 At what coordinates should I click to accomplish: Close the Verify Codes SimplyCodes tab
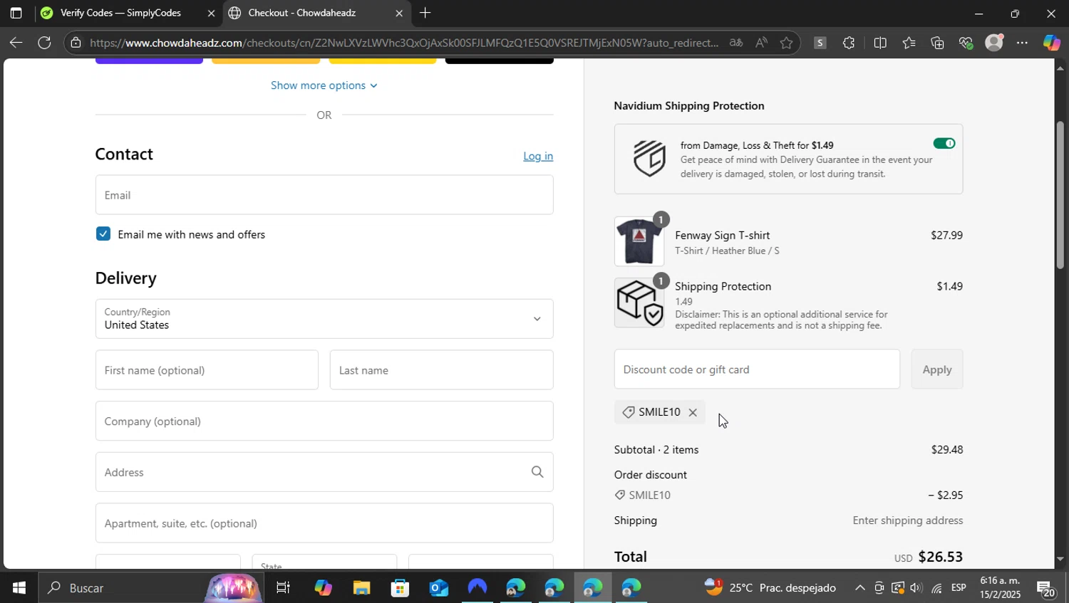211,13
